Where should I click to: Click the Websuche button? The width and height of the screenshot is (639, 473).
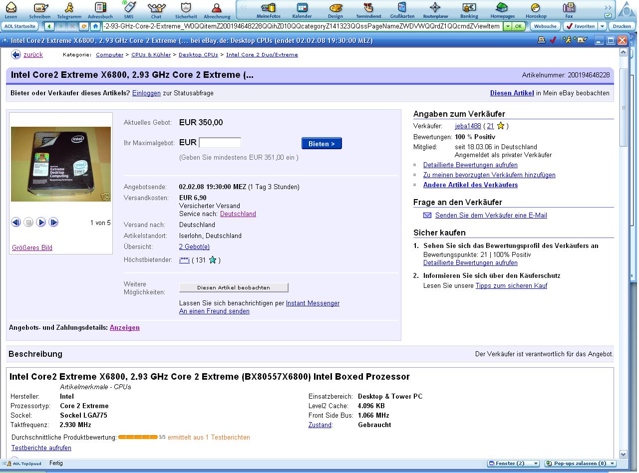(545, 26)
